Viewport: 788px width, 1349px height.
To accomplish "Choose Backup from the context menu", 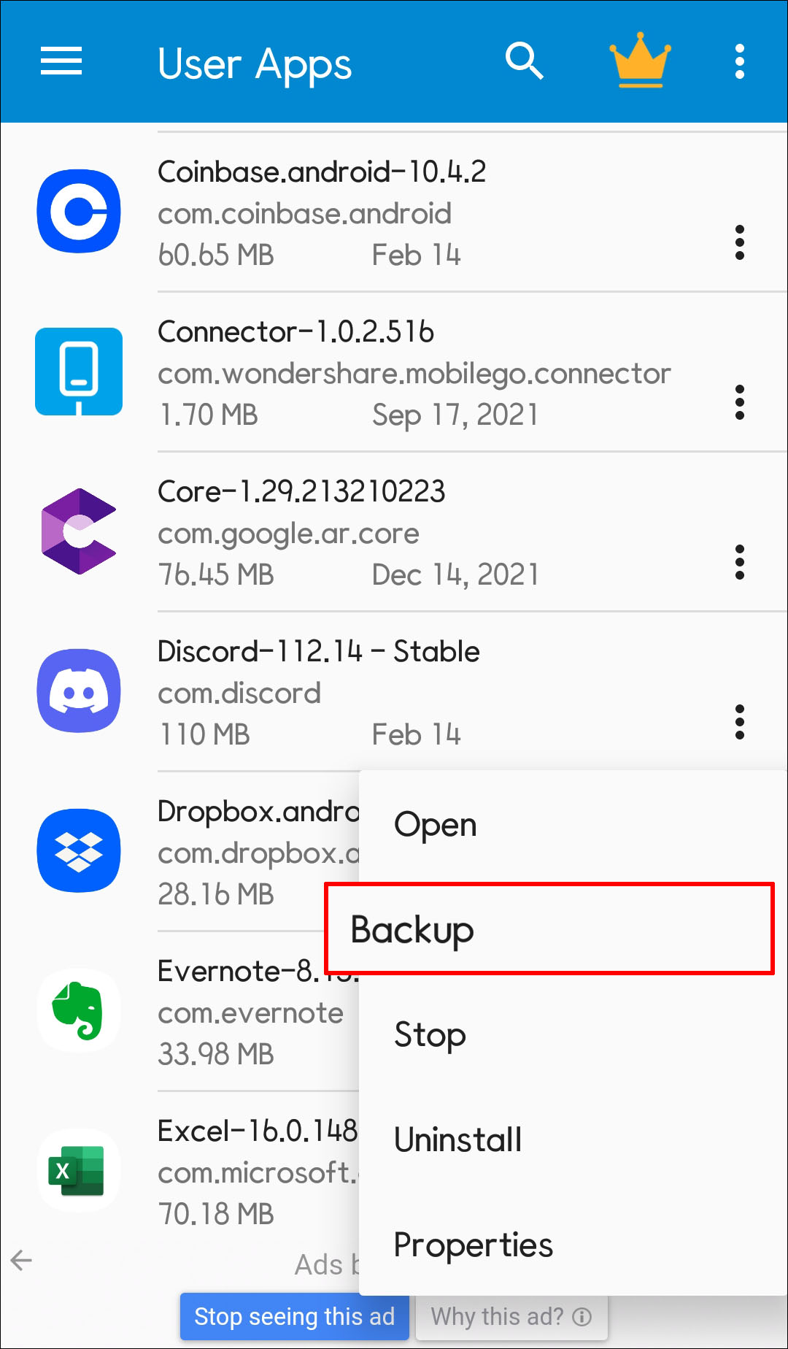I will [x=549, y=929].
